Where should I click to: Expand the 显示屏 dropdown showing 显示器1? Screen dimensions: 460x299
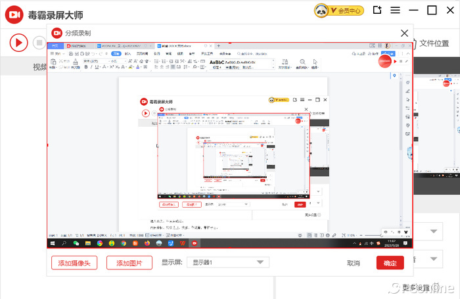pyautogui.click(x=228, y=262)
